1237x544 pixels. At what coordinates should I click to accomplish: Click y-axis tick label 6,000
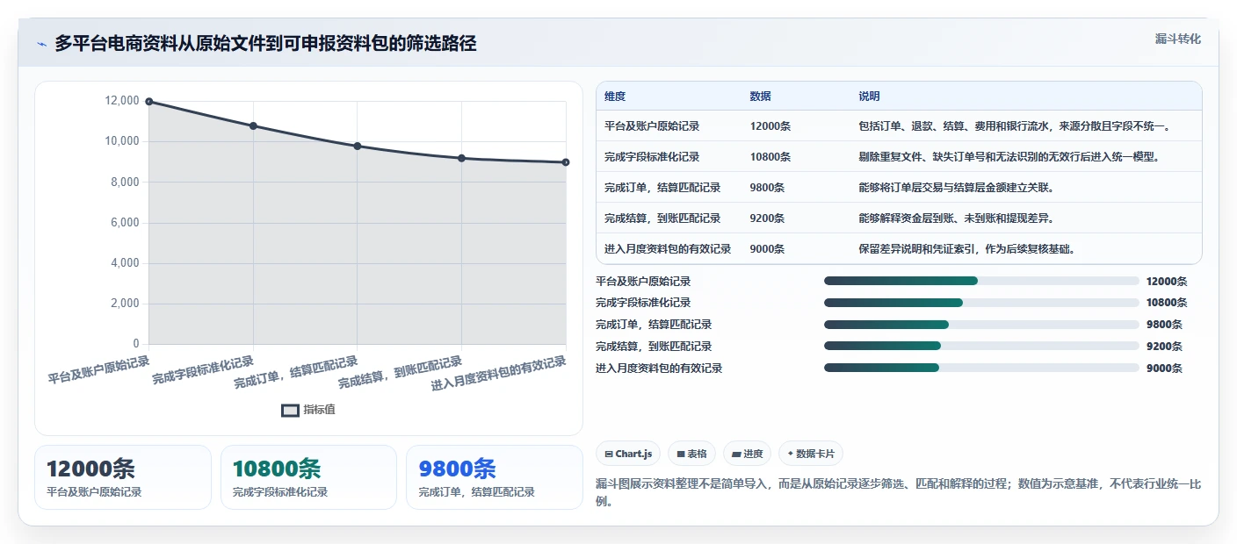(125, 223)
